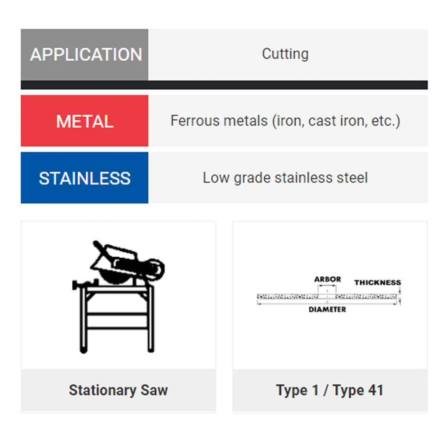Select the red METAL label

[x=85, y=121]
